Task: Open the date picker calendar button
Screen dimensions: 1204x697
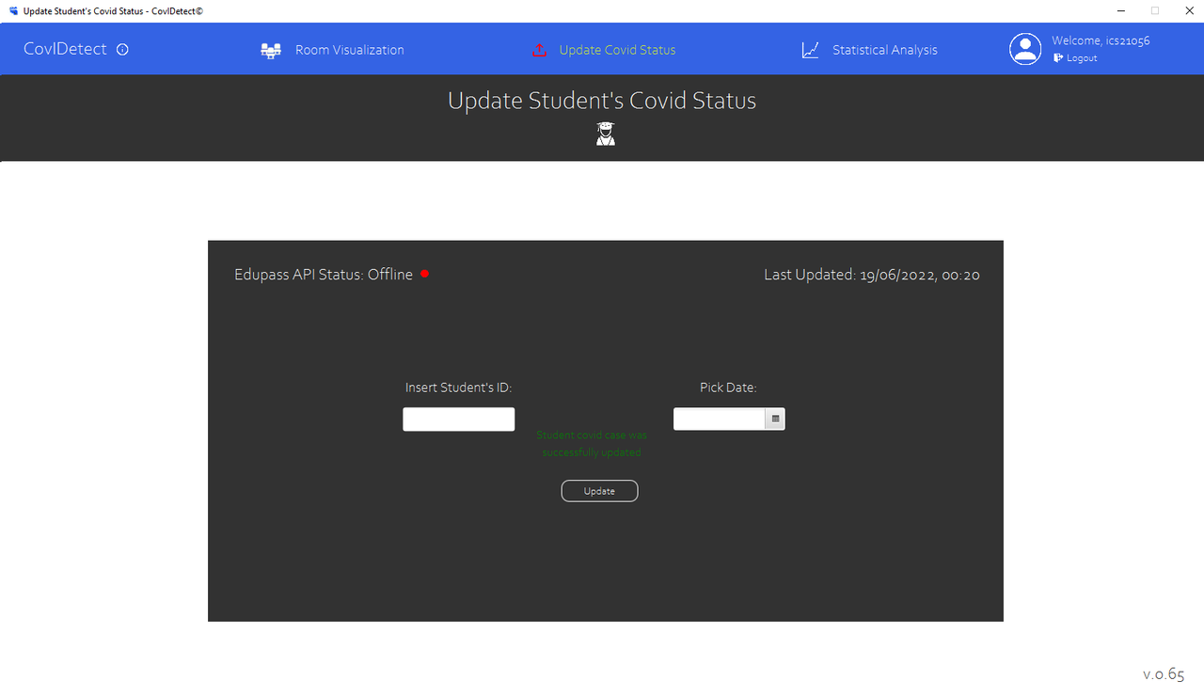Action: pyautogui.click(x=775, y=419)
